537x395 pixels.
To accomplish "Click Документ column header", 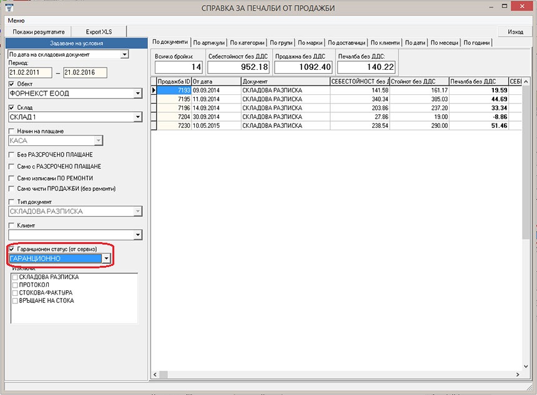I will tap(285, 82).
